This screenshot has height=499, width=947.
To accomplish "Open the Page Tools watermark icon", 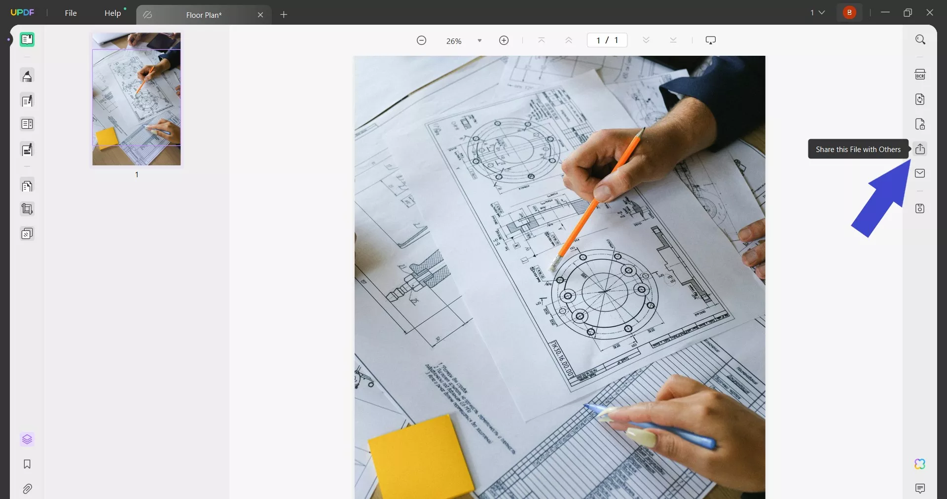I will (27, 233).
